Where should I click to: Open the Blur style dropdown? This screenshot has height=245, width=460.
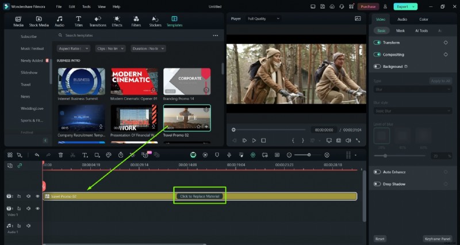coord(412,111)
